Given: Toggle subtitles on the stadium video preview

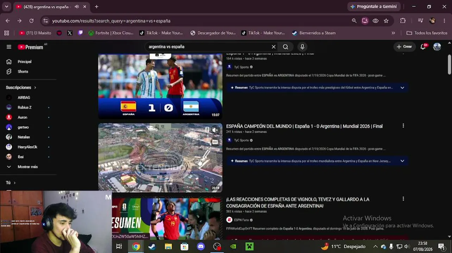Looking at the screenshot, I should (215, 142).
